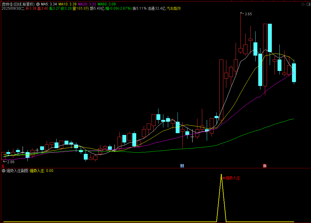Click the 2.86 lowest price label
The image size is (311, 223).
pyautogui.click(x=11, y=162)
